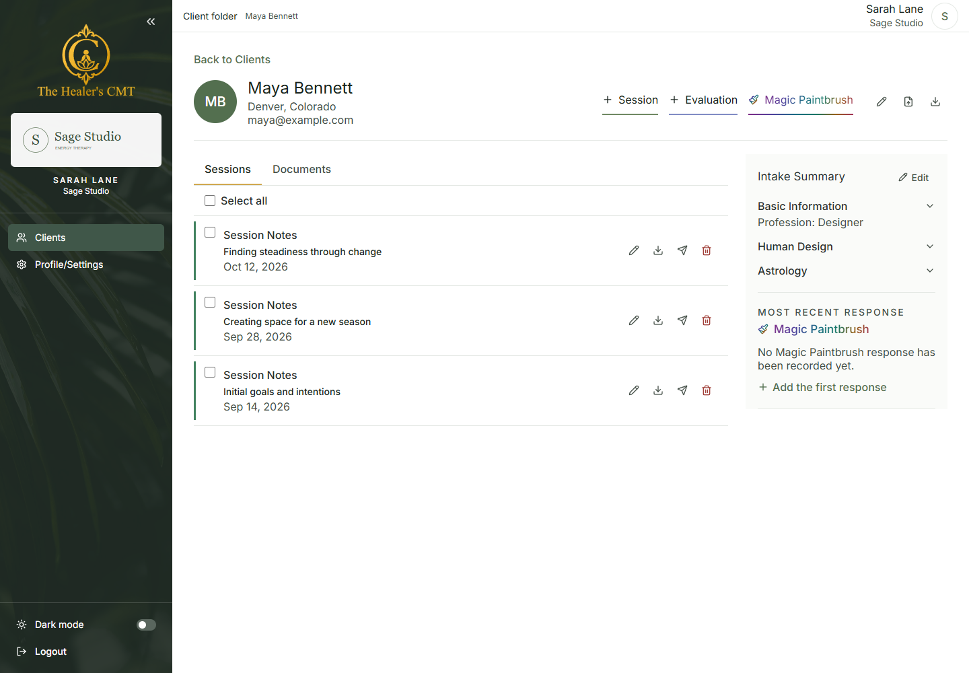This screenshot has height=673, width=969.
Task: Click paintbrush icon under Most Recent Response
Action: click(x=763, y=329)
